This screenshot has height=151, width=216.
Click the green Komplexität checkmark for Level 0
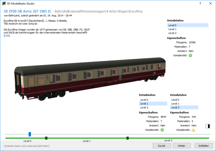coord(190,55)
